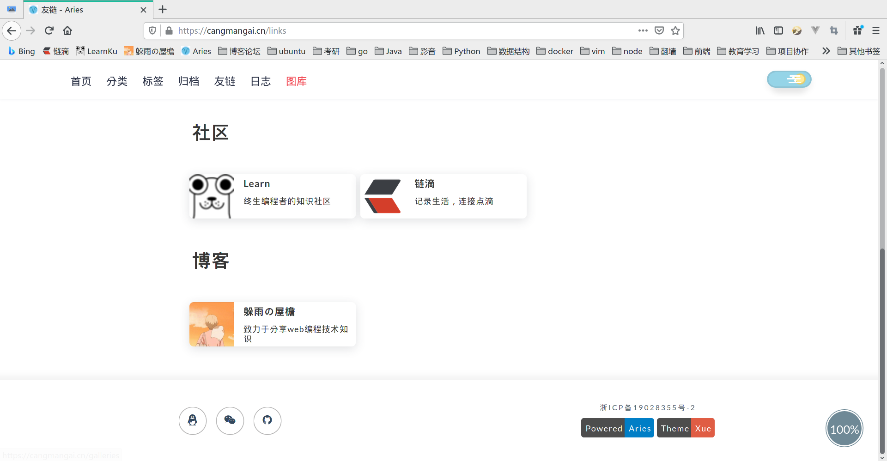Expand the 项目协作 bookmark folder
This screenshot has height=461, width=887.
(x=788, y=51)
